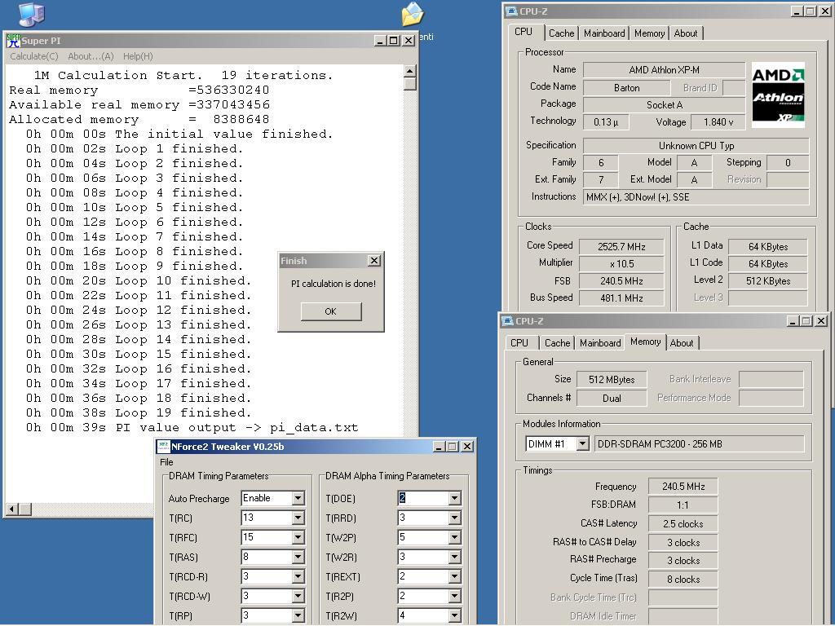Click the Instructions field MMX (+), 3DNow! (+), SSE
835x626 pixels.
pos(696,197)
